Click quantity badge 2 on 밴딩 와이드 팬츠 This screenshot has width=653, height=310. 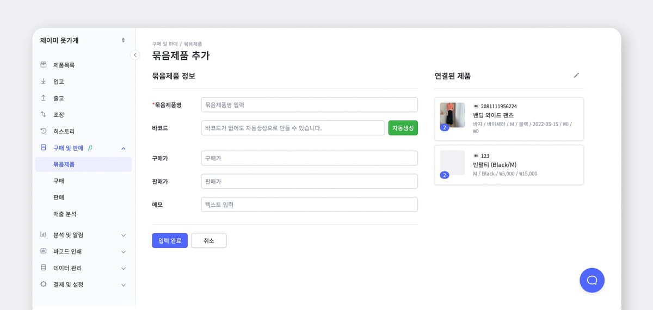tap(445, 127)
